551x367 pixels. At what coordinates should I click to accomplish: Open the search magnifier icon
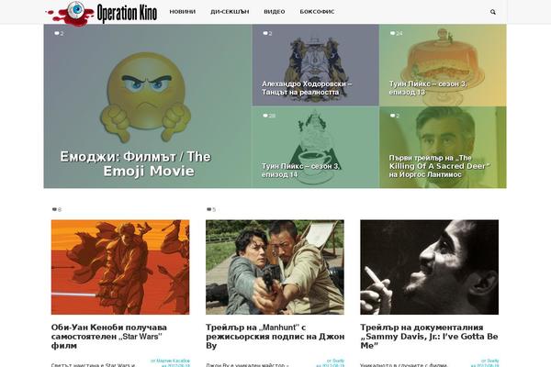[x=492, y=12]
